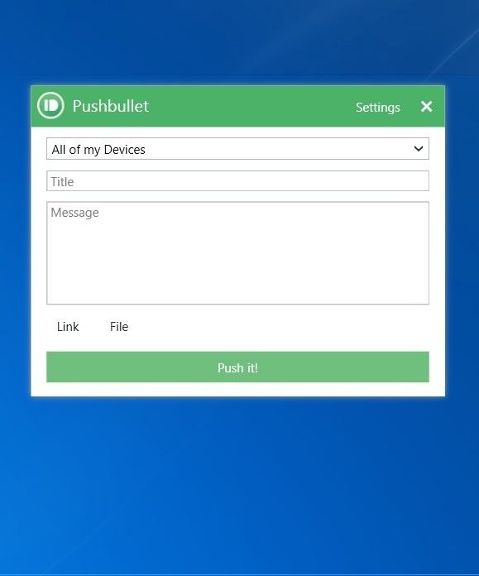Open the All of my Devices combo box
Image resolution: width=479 pixels, height=576 pixels.
tap(237, 149)
